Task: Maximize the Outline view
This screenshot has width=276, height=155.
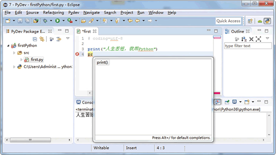Action: pyautogui.click(x=267, y=31)
